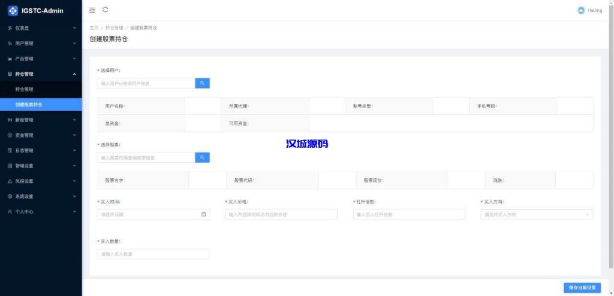Click the 新股管理 sidebar icon
This screenshot has width=614, height=296.
click(10, 120)
